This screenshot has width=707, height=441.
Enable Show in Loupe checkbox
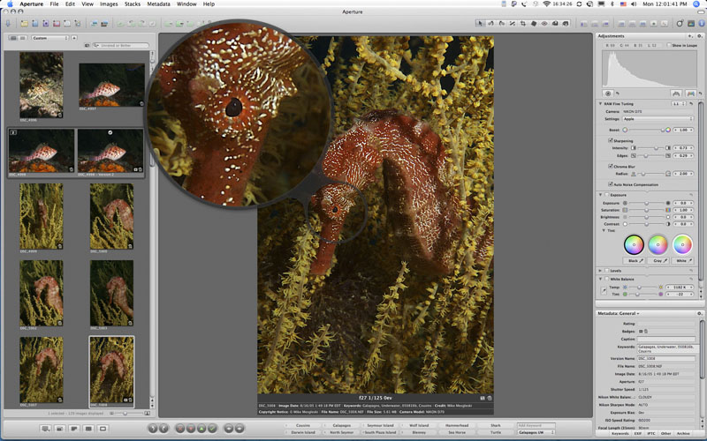click(668, 44)
